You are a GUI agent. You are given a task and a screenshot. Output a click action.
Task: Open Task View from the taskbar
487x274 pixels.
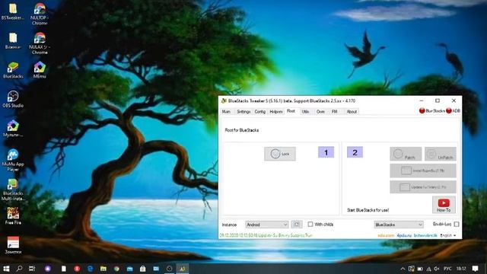point(32,269)
